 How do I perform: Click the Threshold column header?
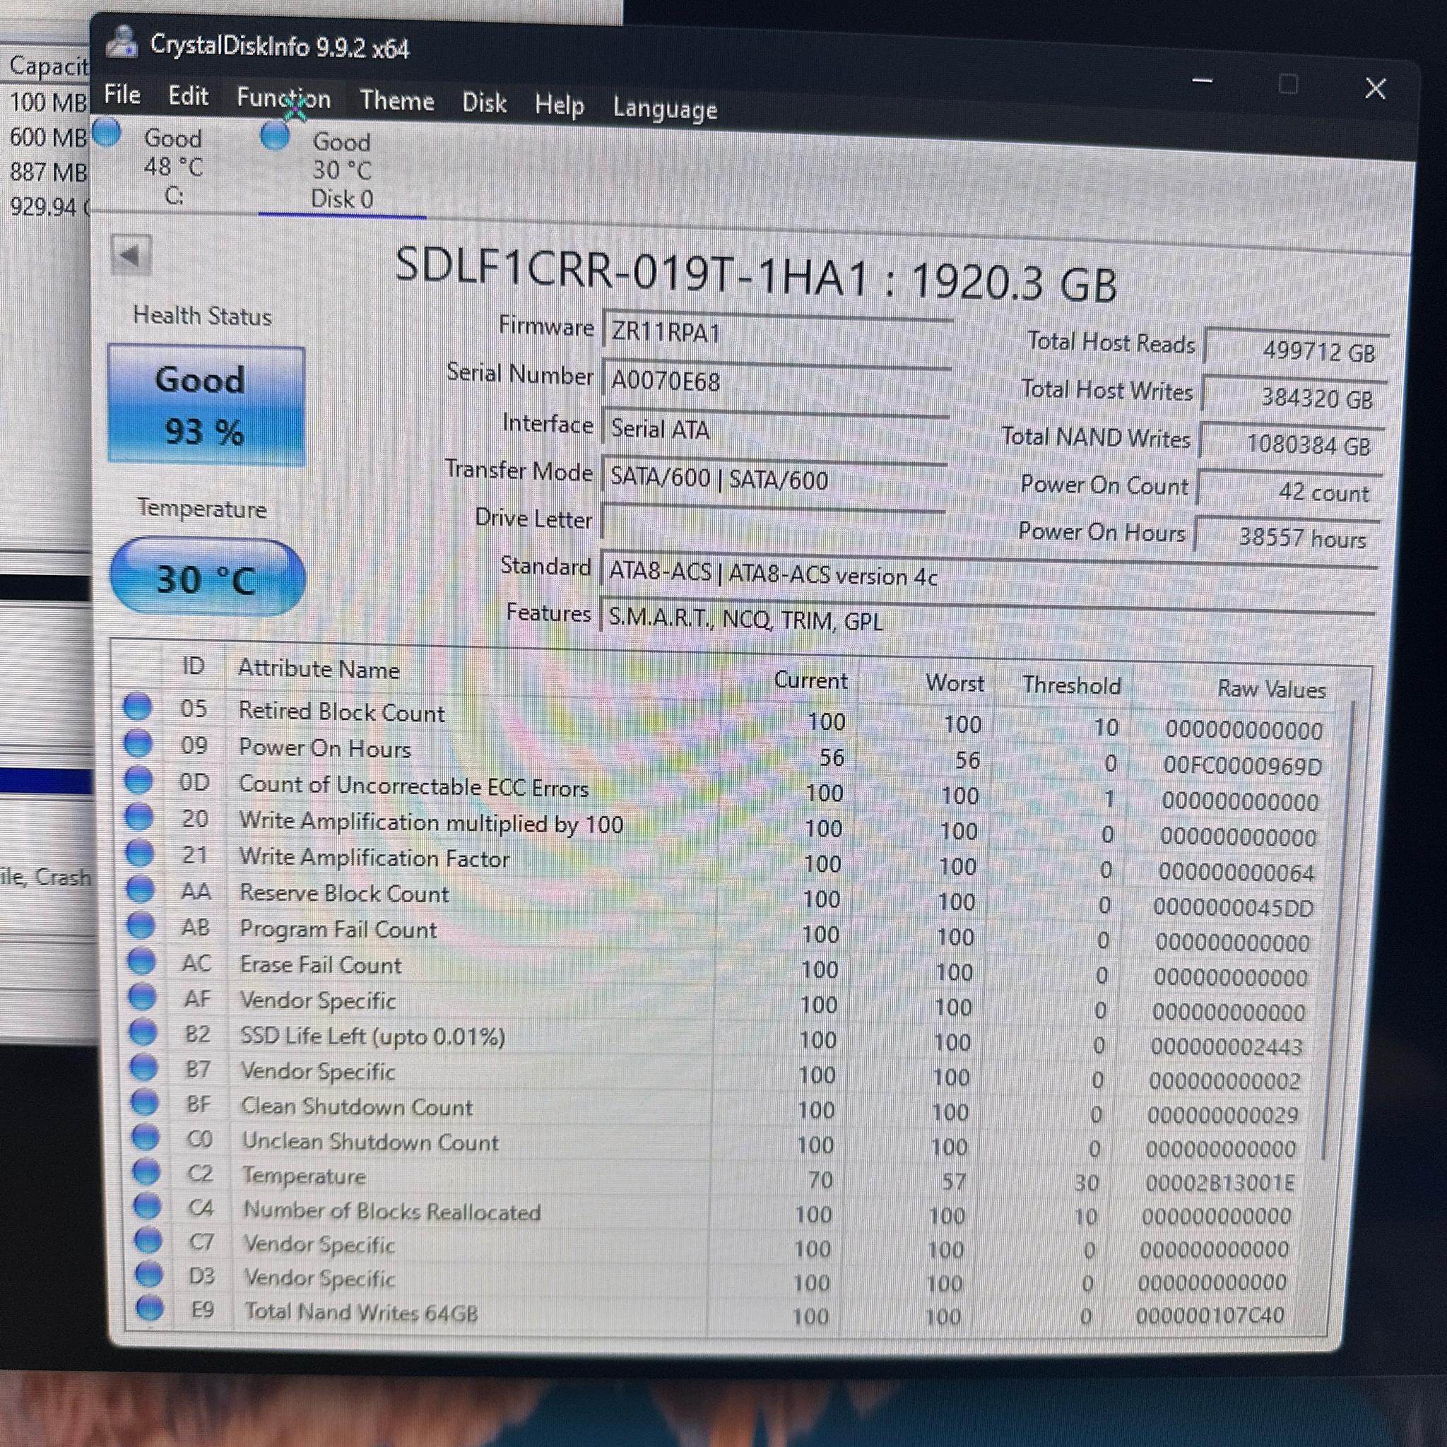click(1072, 685)
